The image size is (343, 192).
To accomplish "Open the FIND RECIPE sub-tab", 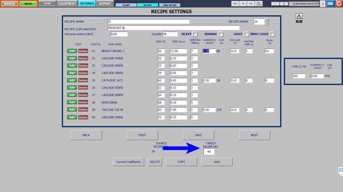I will point(164,5).
